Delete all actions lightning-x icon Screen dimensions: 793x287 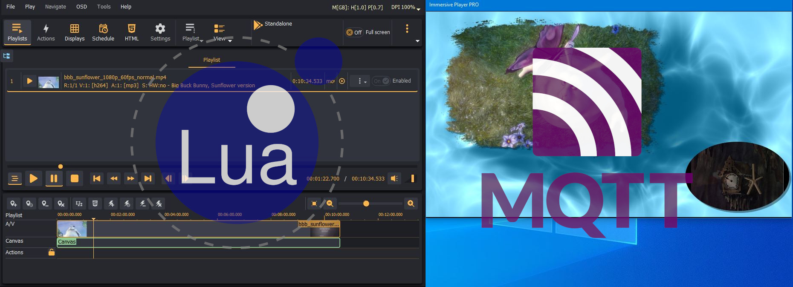pyautogui.click(x=159, y=204)
